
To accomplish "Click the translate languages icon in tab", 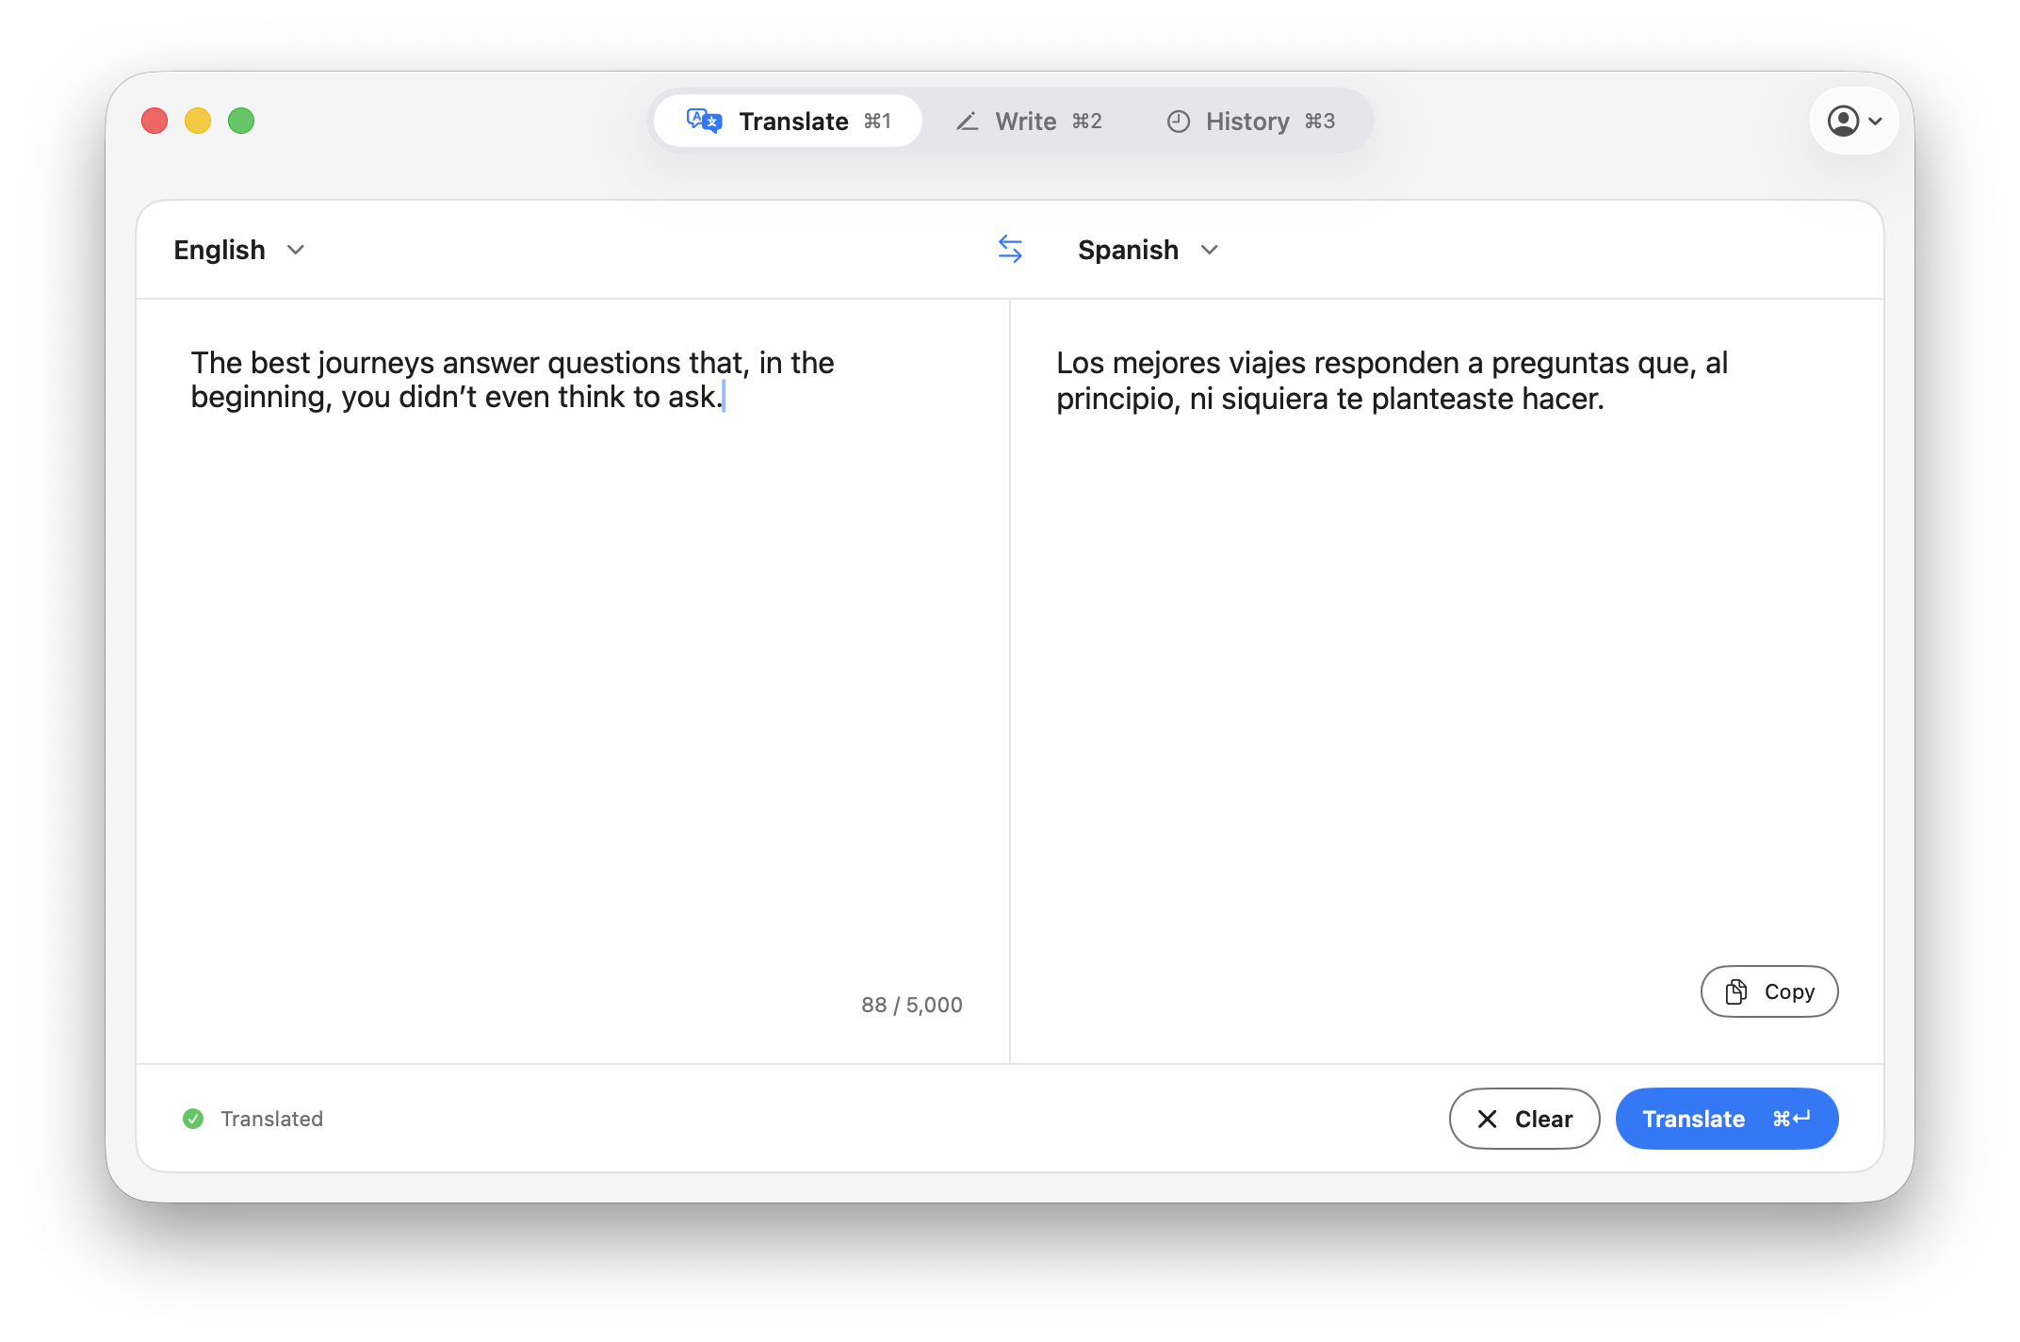I will pyautogui.click(x=704, y=121).
